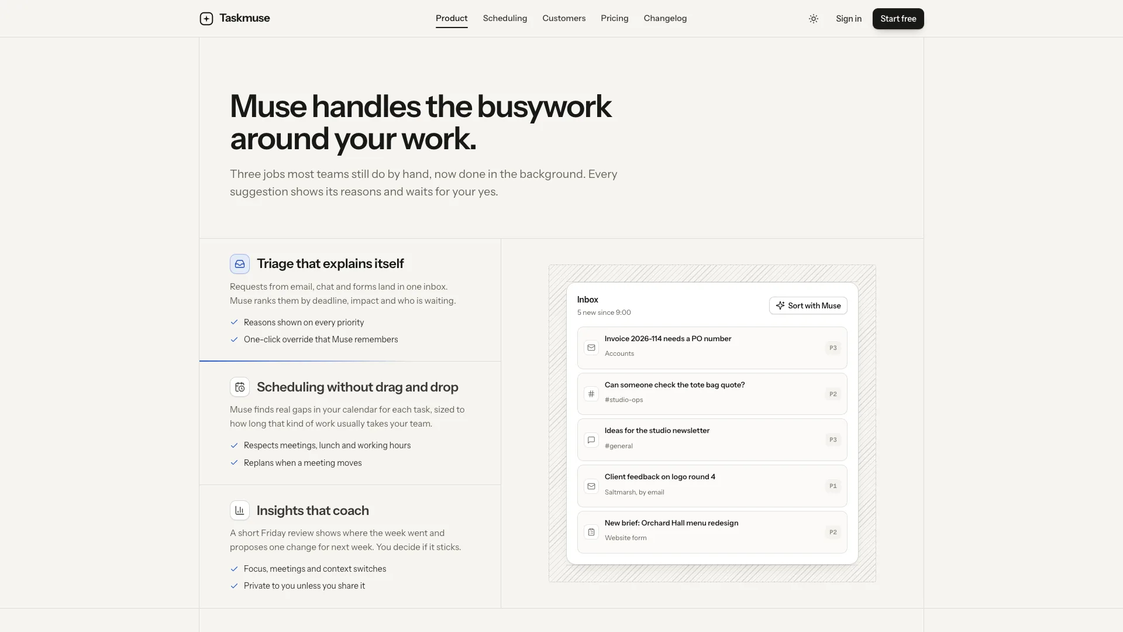Click the mail icon on Client feedback row
Screen dimensions: 1123x632
tap(591, 486)
